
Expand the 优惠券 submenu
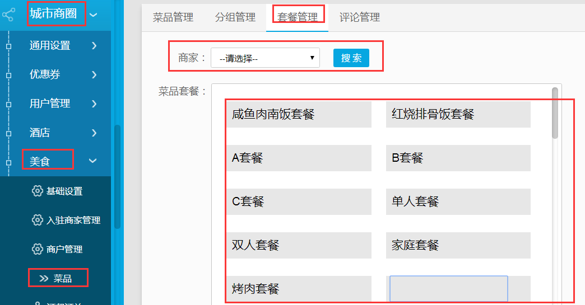[x=94, y=74]
